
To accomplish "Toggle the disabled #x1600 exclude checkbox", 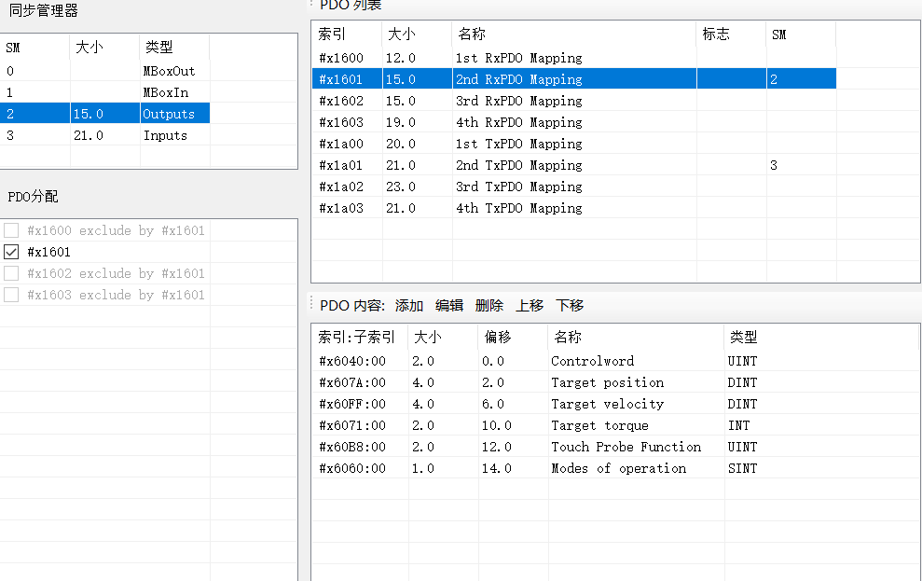I will [x=11, y=230].
